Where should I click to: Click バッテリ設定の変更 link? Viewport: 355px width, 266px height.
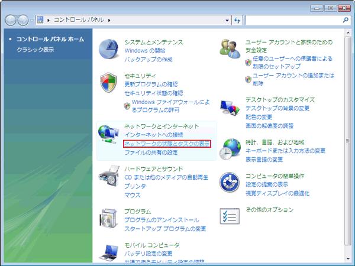pos(149,254)
